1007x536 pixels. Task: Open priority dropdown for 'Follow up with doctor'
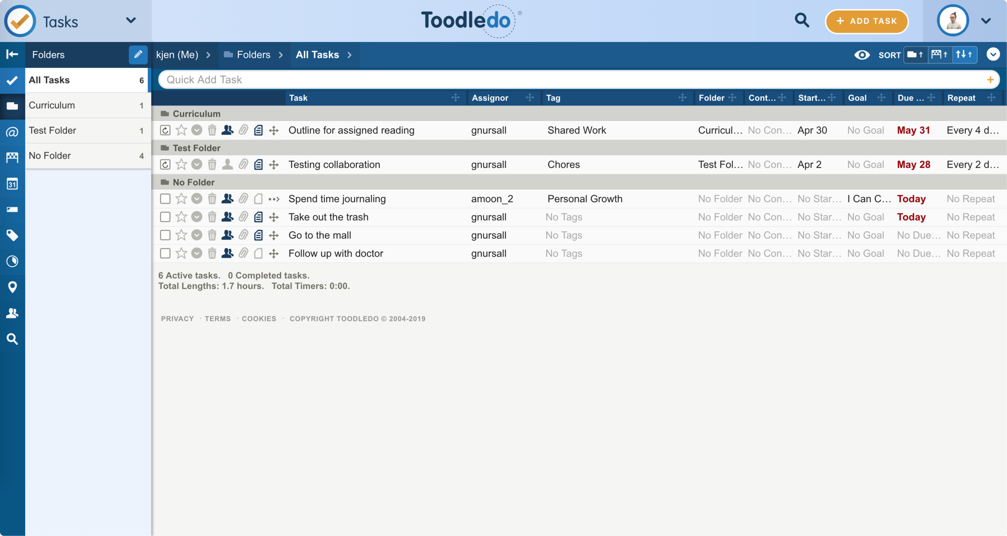click(197, 253)
